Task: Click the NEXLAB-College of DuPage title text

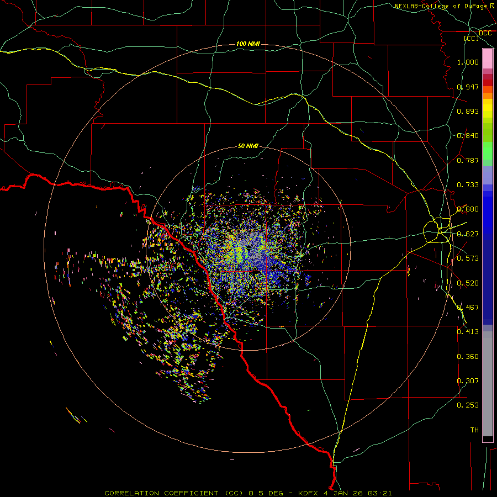Action: point(441,6)
